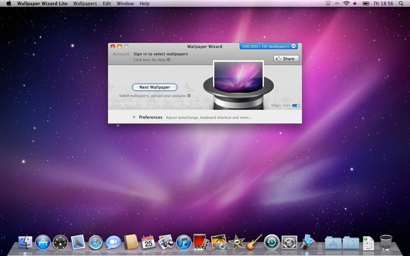Open iPhoto from the dock
Viewport: 410px width, 256px height.
[219, 242]
